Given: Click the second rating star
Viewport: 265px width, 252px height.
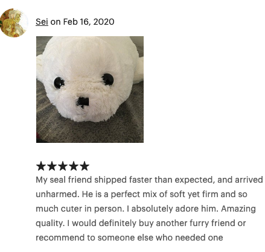Looking at the screenshot, I should 52,166.
